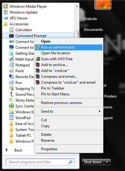Click the shield icon beside Run as administrator
The image size is (125, 171).
click(x=38, y=47)
